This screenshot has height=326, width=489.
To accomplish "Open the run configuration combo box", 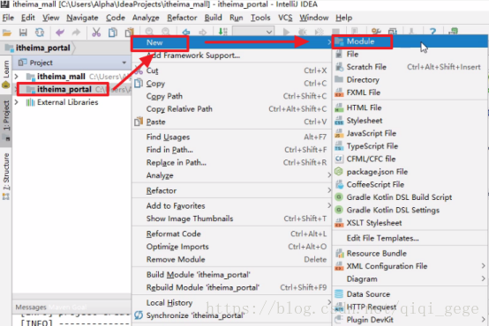I will tap(253, 32).
